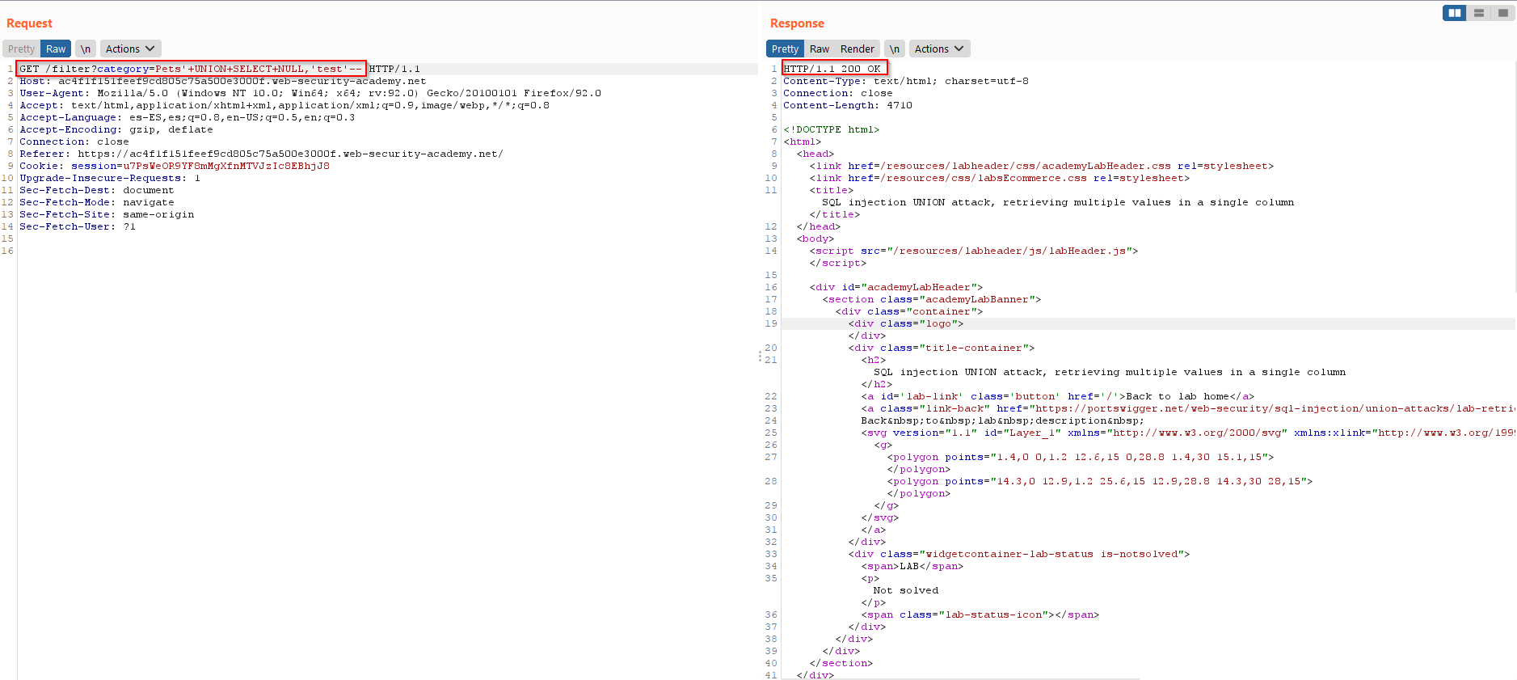Viewport: 1517px width, 680px height.
Task: Click the Accept-Language header line
Action: (x=188, y=117)
